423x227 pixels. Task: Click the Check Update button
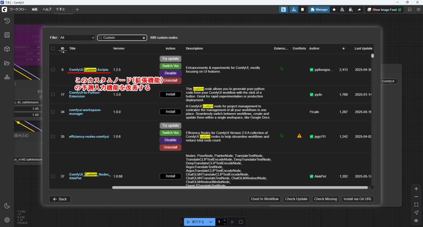click(296, 199)
